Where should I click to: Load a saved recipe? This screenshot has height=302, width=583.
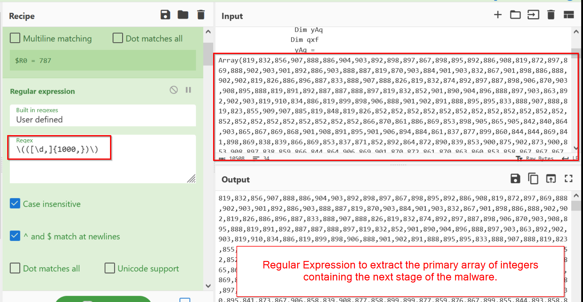pyautogui.click(x=183, y=15)
